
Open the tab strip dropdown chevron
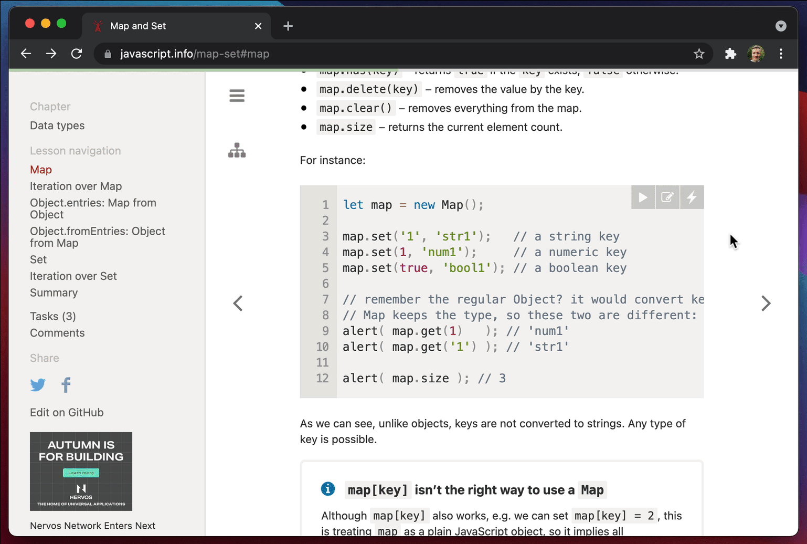pos(781,26)
